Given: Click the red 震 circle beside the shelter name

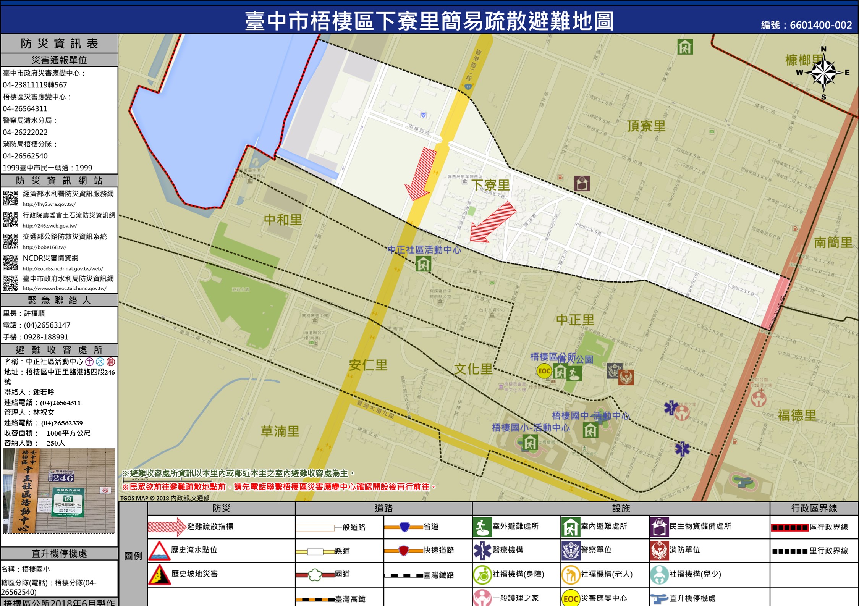Looking at the screenshot, I should click(x=111, y=362).
